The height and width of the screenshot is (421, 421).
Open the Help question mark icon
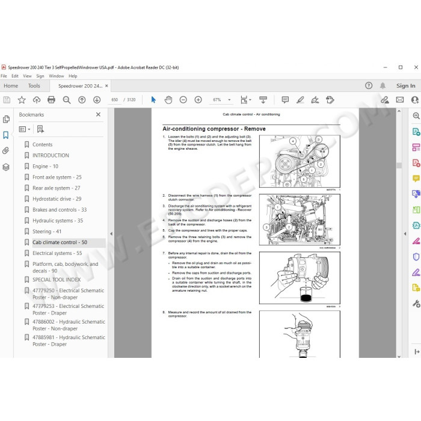[369, 85]
